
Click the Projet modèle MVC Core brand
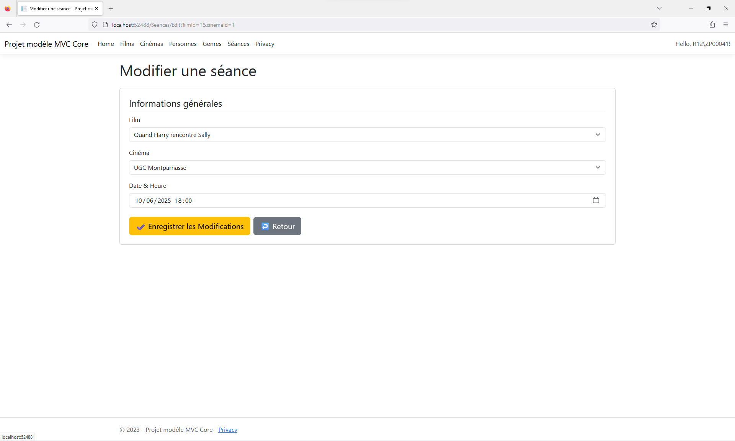(46, 44)
